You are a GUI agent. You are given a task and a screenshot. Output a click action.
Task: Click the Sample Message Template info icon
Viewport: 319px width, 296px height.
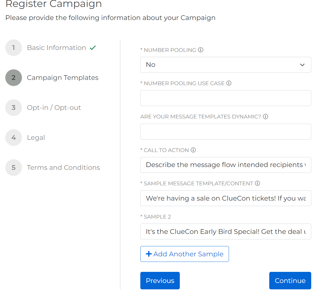click(258, 183)
